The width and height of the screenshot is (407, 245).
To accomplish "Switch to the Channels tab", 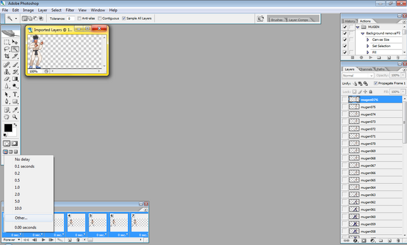I will tap(366, 69).
